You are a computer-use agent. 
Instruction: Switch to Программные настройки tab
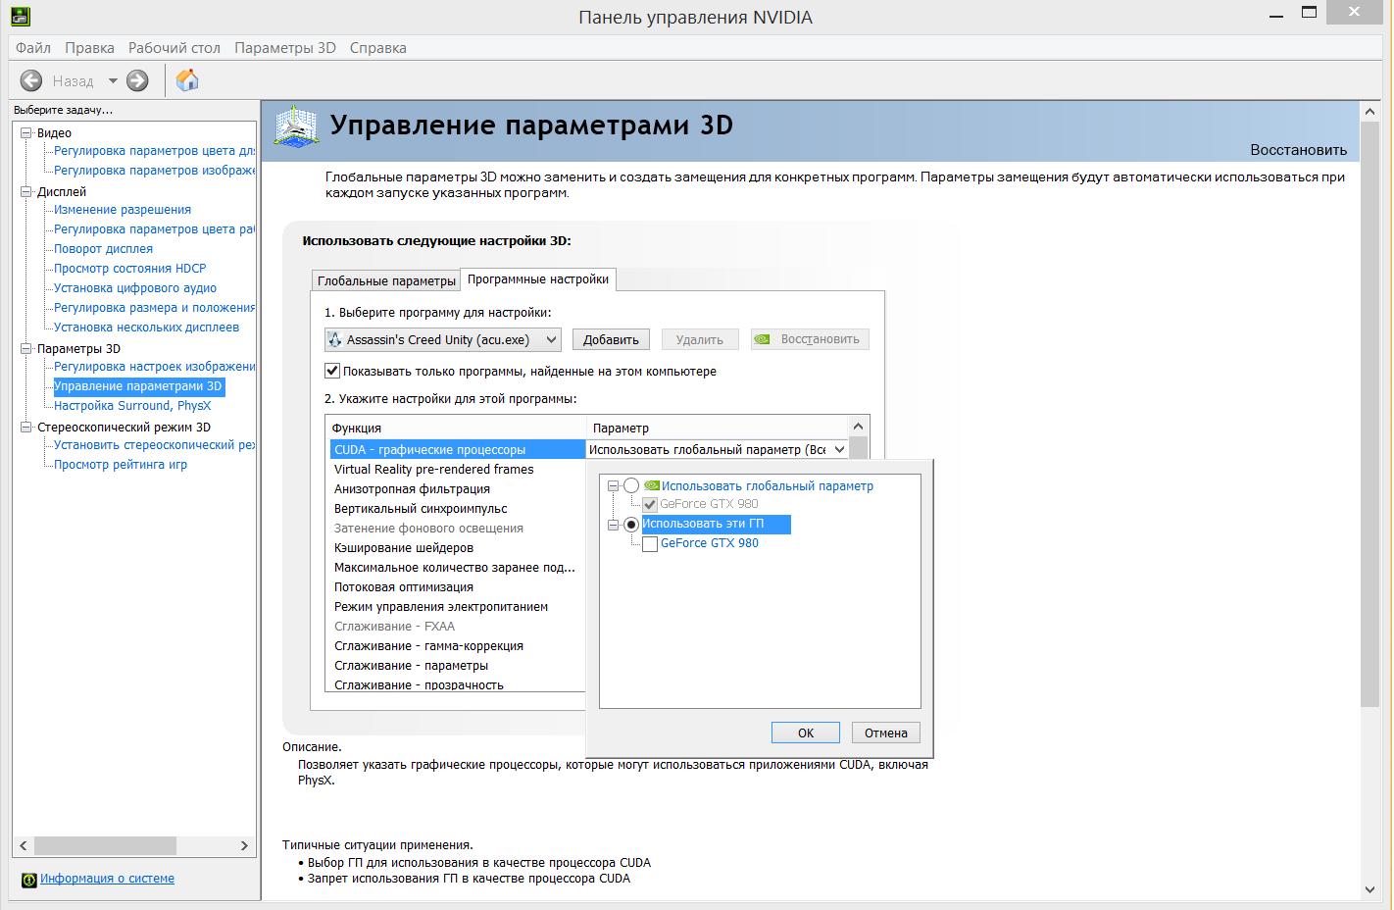pyautogui.click(x=538, y=279)
